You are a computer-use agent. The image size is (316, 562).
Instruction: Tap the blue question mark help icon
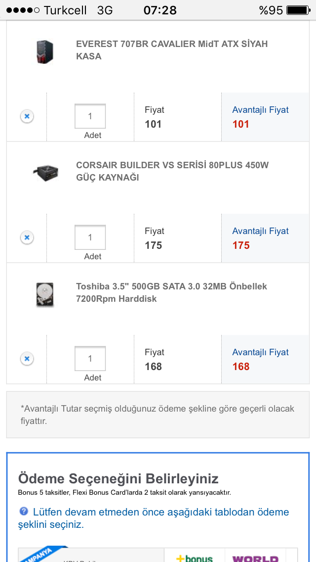click(24, 511)
